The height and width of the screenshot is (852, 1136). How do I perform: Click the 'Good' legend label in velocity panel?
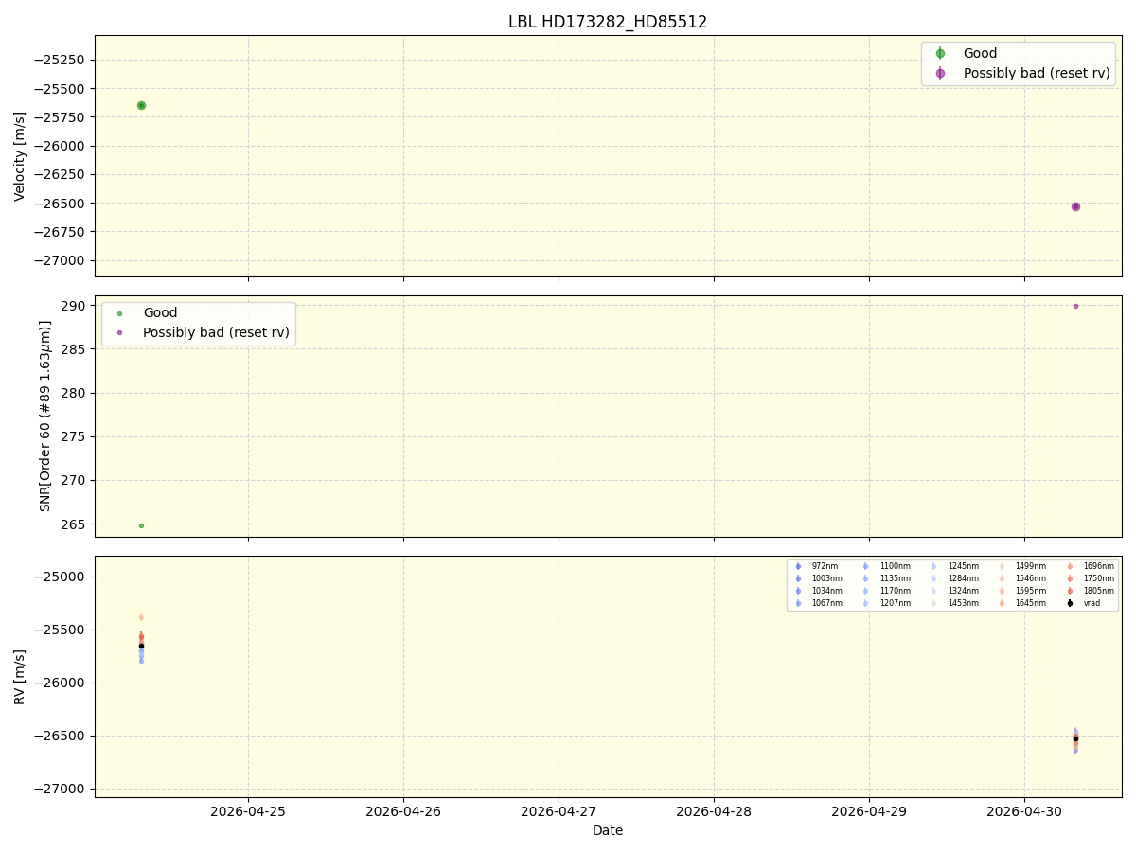[x=980, y=53]
